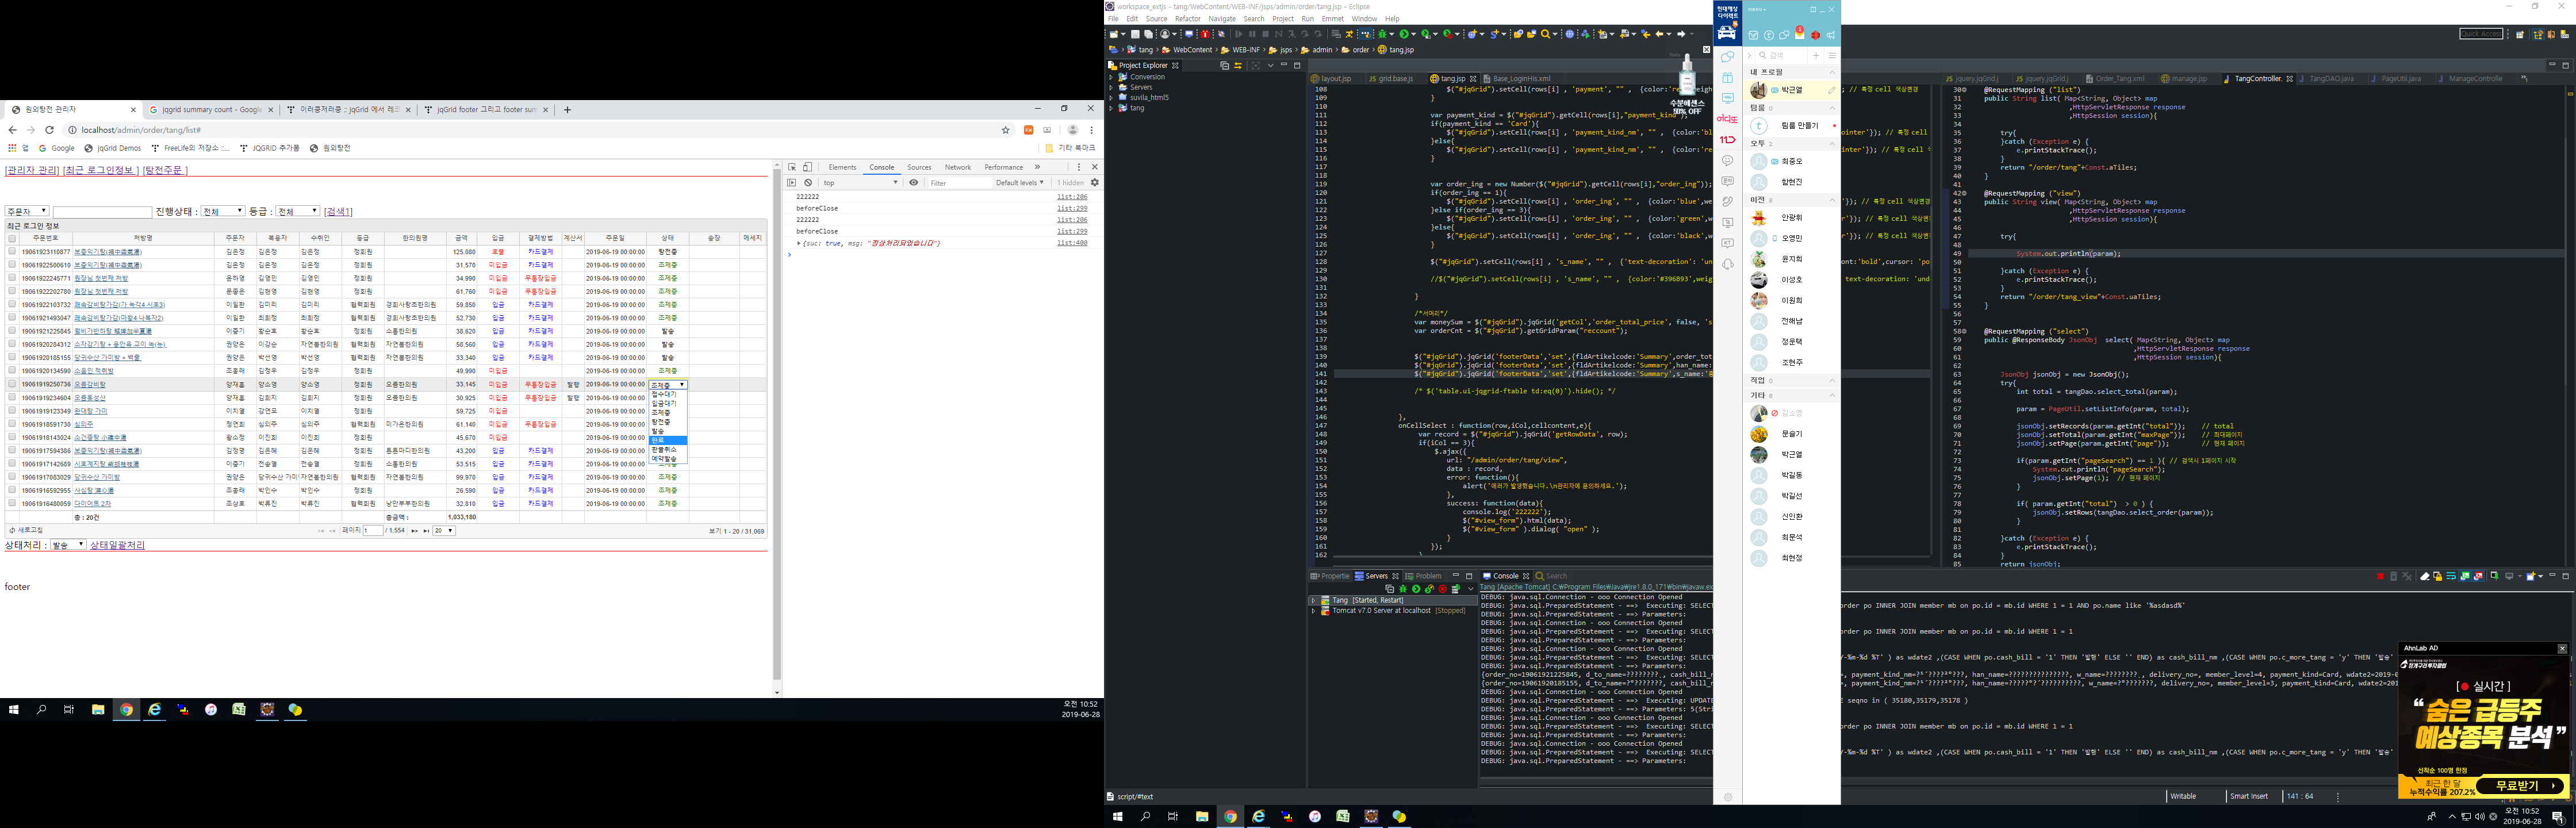This screenshot has width=2576, height=828.
Task: Check row checkbox for order 19061923110877
Action: click(12, 252)
